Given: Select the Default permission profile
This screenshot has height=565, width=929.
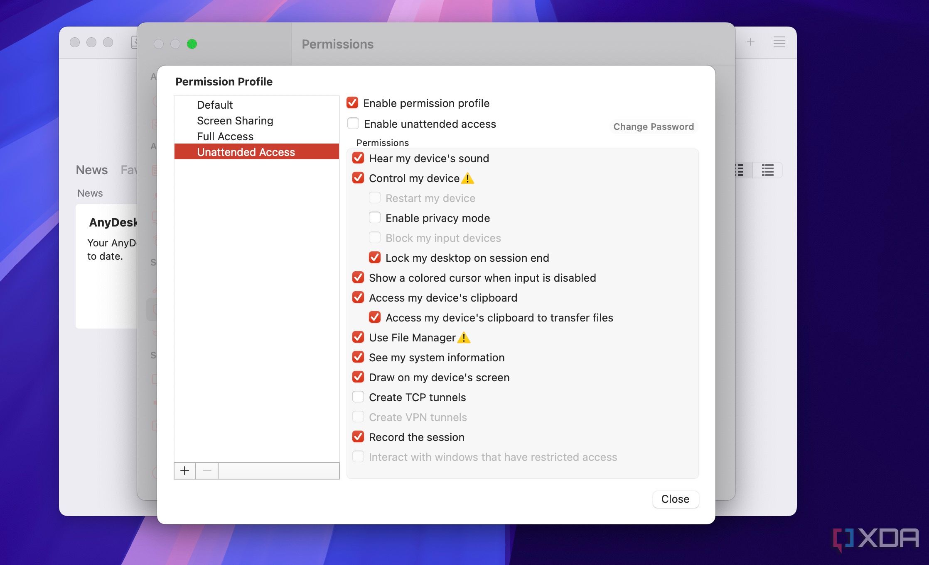Looking at the screenshot, I should click(214, 104).
